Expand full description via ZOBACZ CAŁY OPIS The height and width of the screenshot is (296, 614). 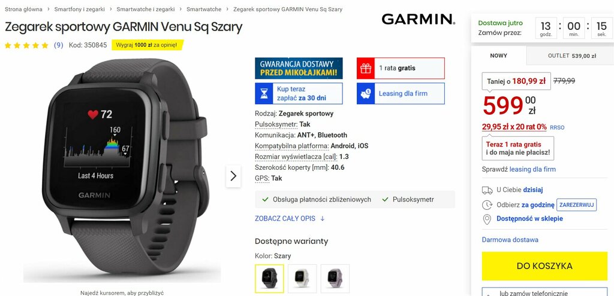290,219
